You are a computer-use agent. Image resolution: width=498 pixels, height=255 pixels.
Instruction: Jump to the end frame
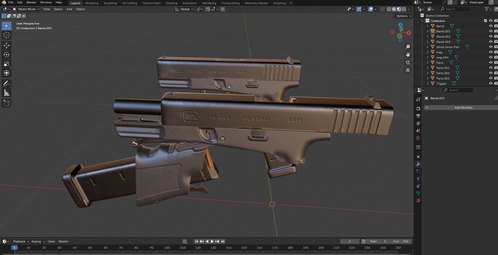223,241
